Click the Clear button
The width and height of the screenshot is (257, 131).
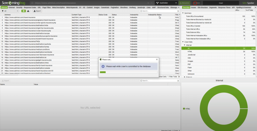click(x=197, y=3)
